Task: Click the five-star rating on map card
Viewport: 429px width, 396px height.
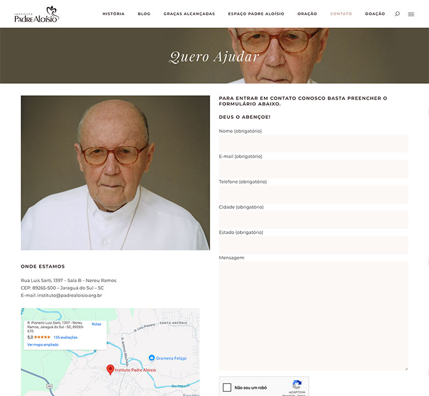Action: [42, 337]
